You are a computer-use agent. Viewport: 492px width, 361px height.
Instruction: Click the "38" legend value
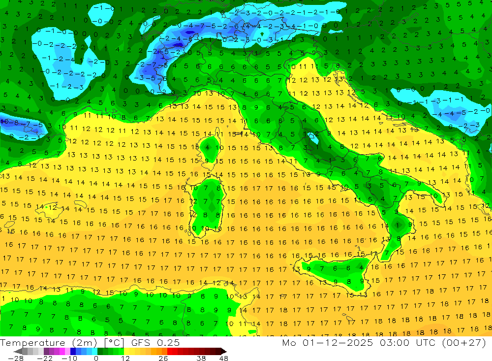coord(201,359)
